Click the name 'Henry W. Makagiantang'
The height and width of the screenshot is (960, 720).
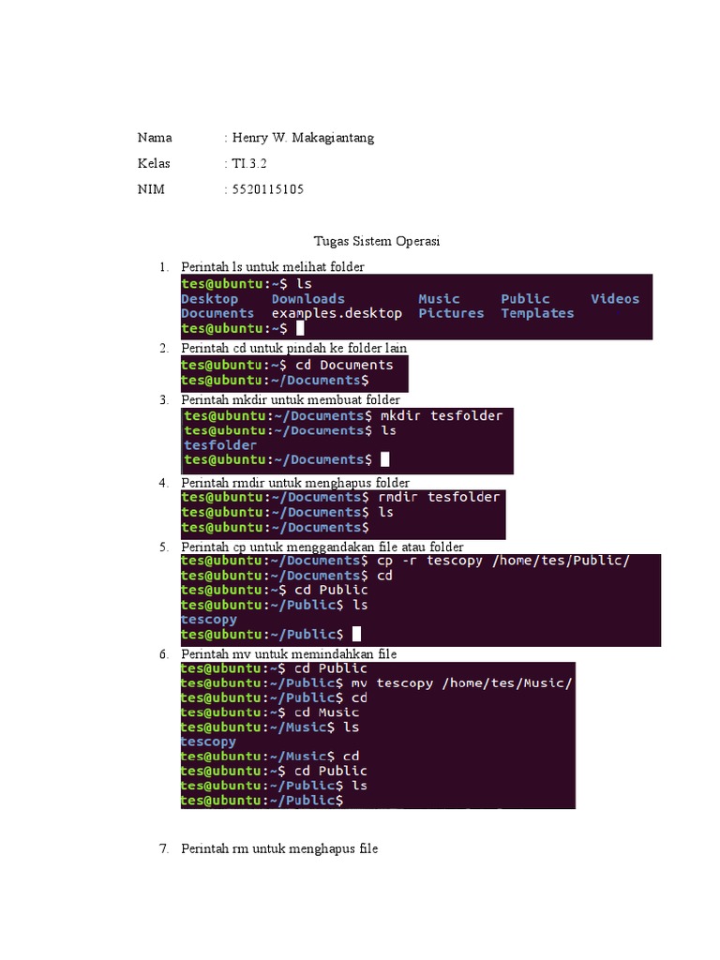point(303,138)
